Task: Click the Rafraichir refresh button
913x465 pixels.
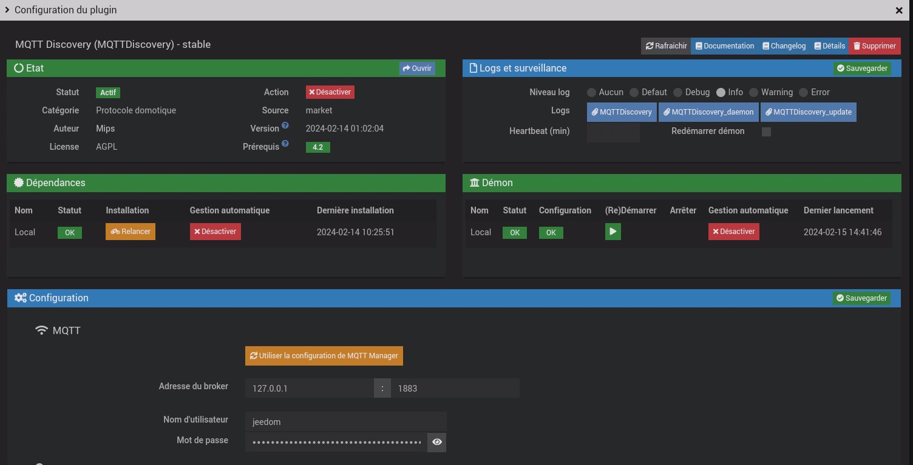Action: pyautogui.click(x=666, y=46)
